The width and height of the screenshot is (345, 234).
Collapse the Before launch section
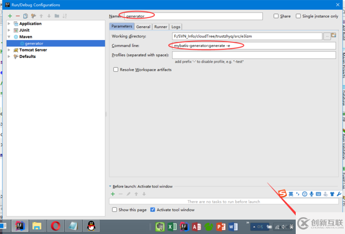110,187
